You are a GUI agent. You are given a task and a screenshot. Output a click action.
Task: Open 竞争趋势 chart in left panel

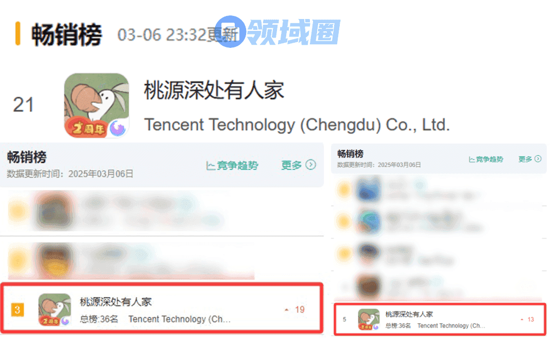pos(232,165)
